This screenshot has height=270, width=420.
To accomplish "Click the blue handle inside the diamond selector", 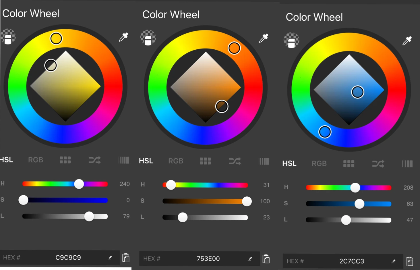I will [357, 92].
